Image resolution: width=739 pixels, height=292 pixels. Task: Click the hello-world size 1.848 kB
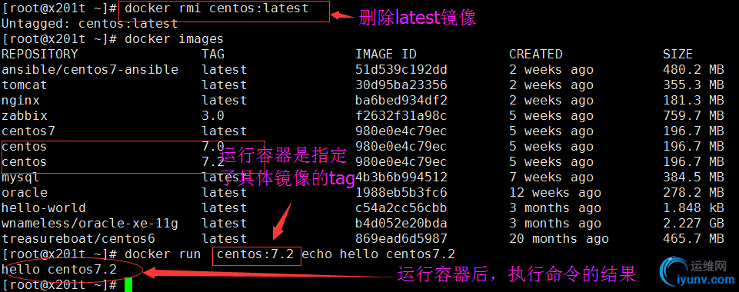click(694, 207)
